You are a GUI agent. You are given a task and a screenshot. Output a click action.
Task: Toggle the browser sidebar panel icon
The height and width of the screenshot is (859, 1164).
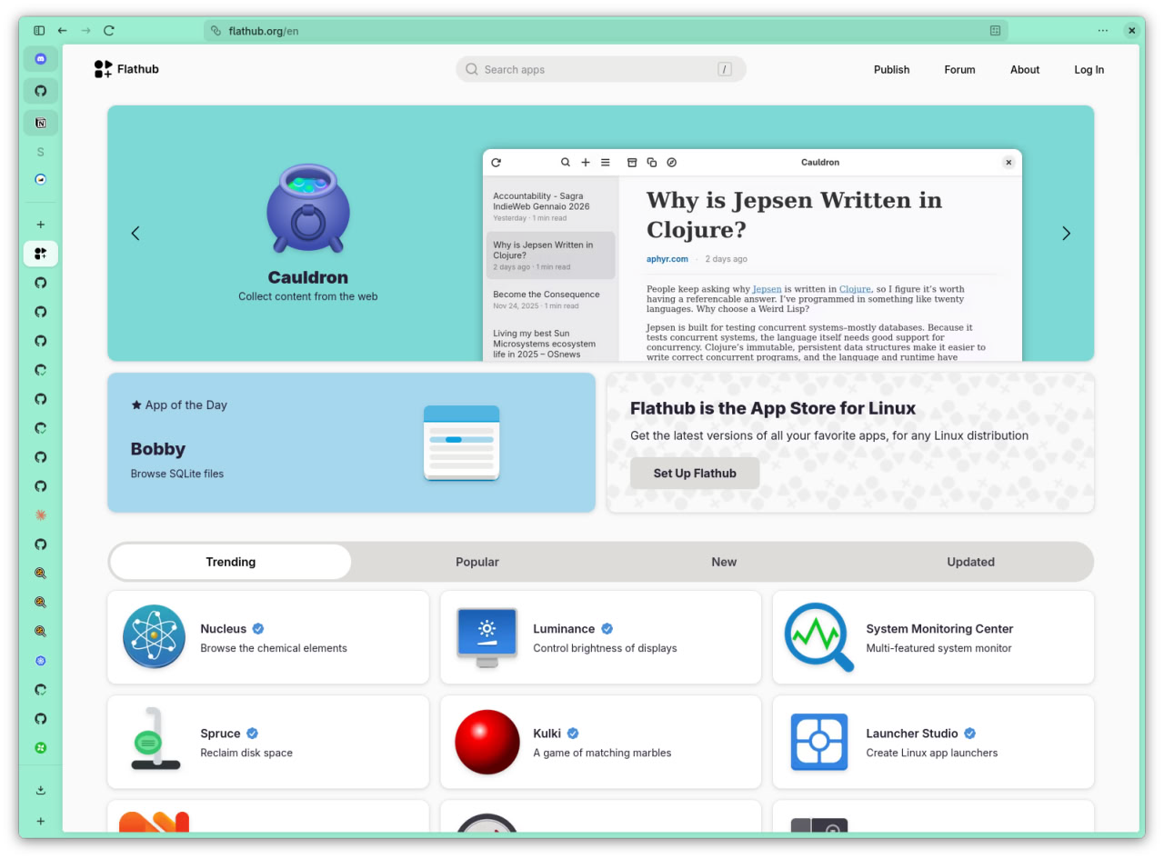[x=39, y=30]
